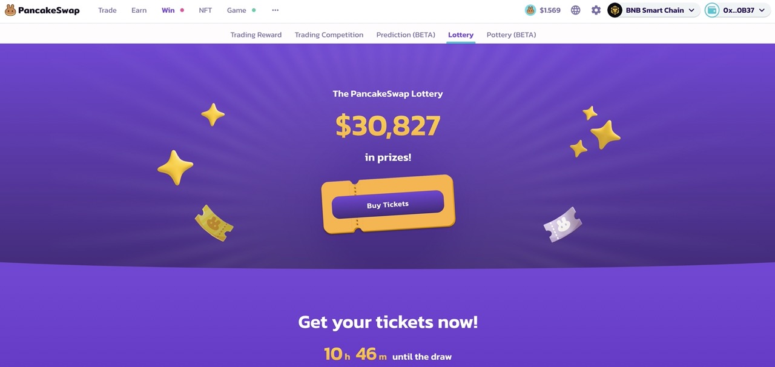
Task: Select the $30,827 prize amount text
Action: pyautogui.click(x=387, y=125)
